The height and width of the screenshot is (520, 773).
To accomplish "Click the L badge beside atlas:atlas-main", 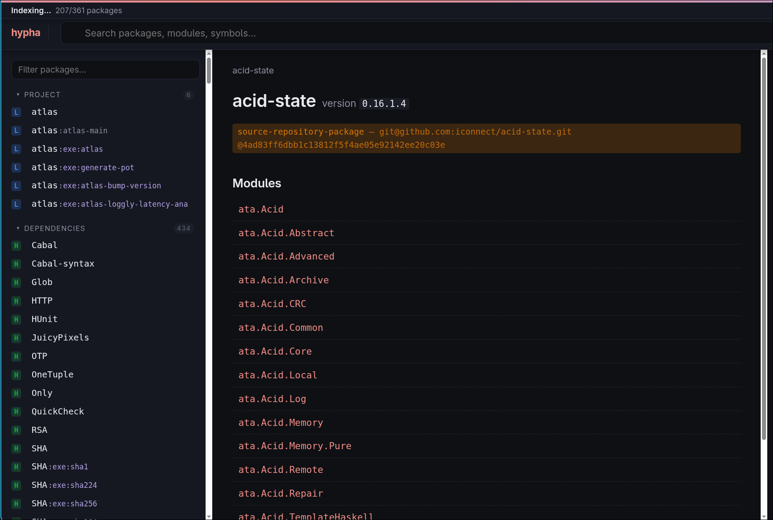I will pyautogui.click(x=16, y=131).
